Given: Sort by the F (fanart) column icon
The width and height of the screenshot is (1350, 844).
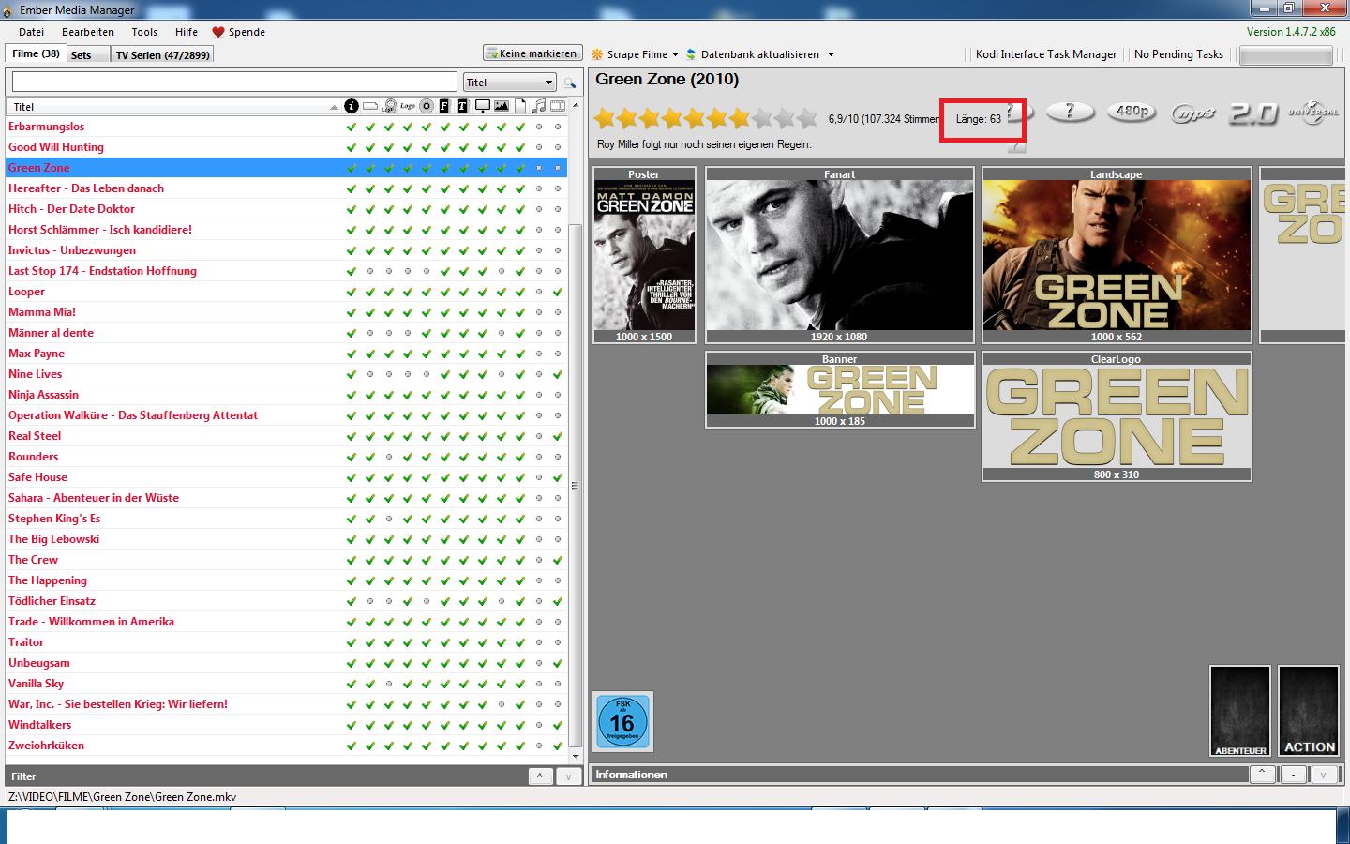Looking at the screenshot, I should [x=445, y=106].
